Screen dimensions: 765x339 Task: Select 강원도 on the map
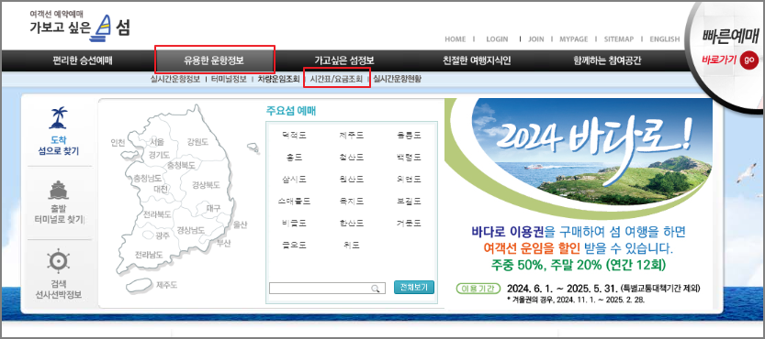tap(197, 142)
